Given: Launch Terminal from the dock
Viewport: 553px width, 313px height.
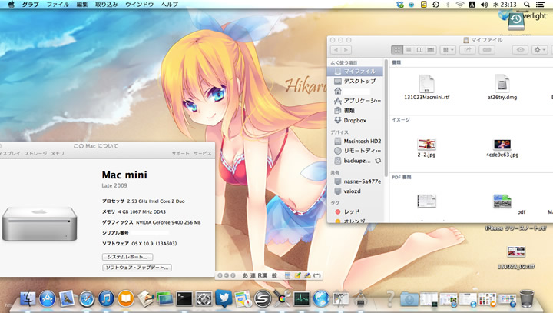Looking at the screenshot, I should 184,299.
